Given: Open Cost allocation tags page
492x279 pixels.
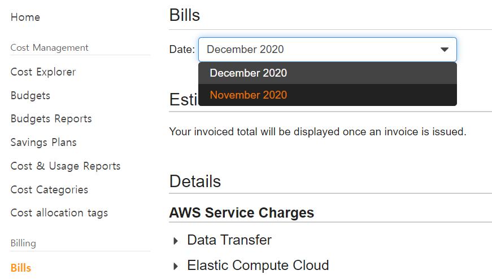Looking at the screenshot, I should pyautogui.click(x=59, y=213).
